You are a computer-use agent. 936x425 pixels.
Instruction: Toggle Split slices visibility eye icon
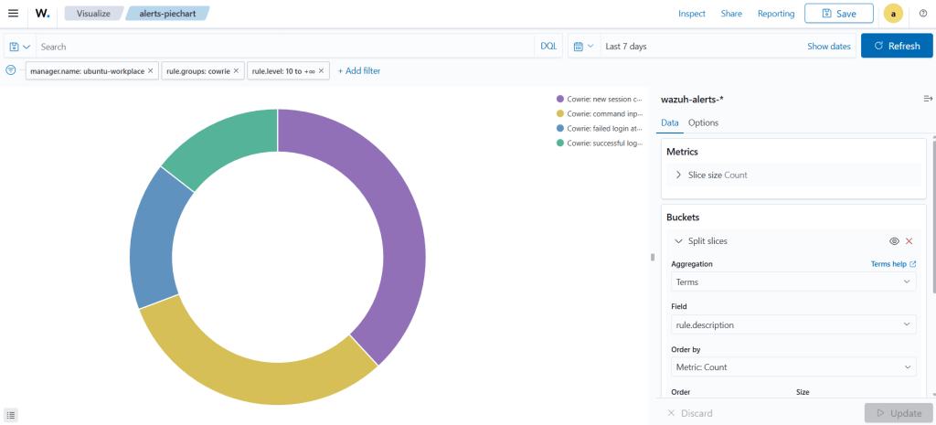point(894,241)
